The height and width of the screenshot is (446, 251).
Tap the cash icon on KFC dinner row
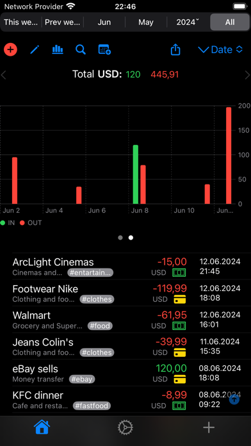click(179, 406)
